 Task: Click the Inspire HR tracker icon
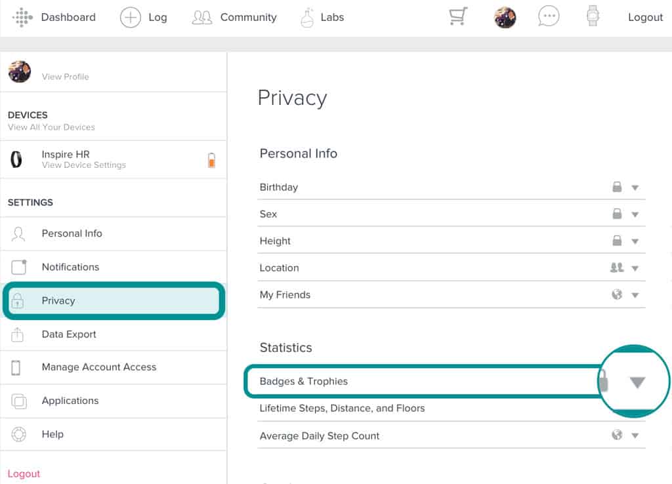[x=16, y=159]
